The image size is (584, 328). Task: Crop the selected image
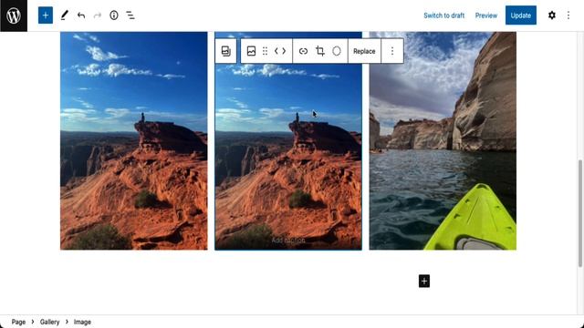click(320, 51)
